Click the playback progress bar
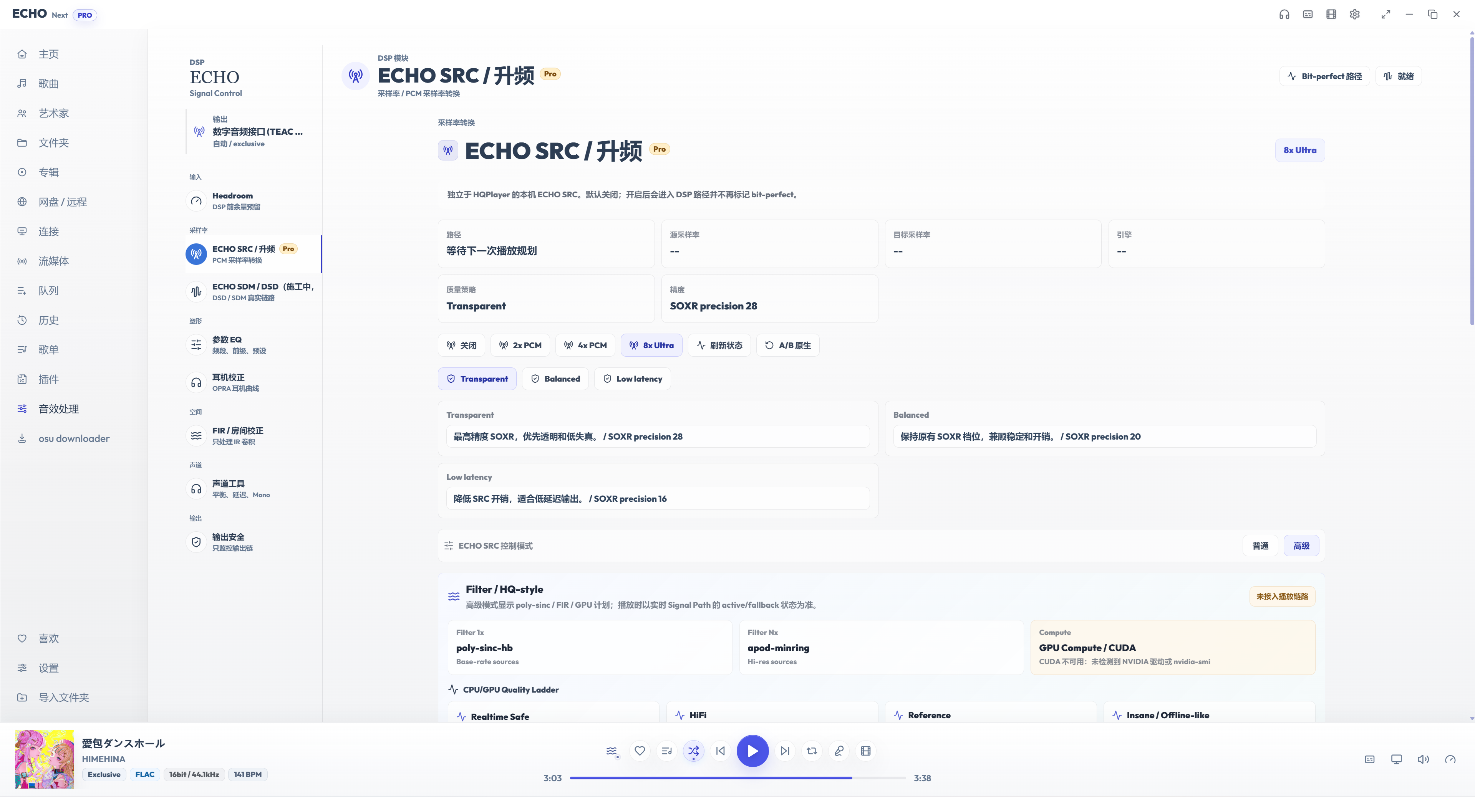The height and width of the screenshot is (797, 1475). [x=737, y=778]
